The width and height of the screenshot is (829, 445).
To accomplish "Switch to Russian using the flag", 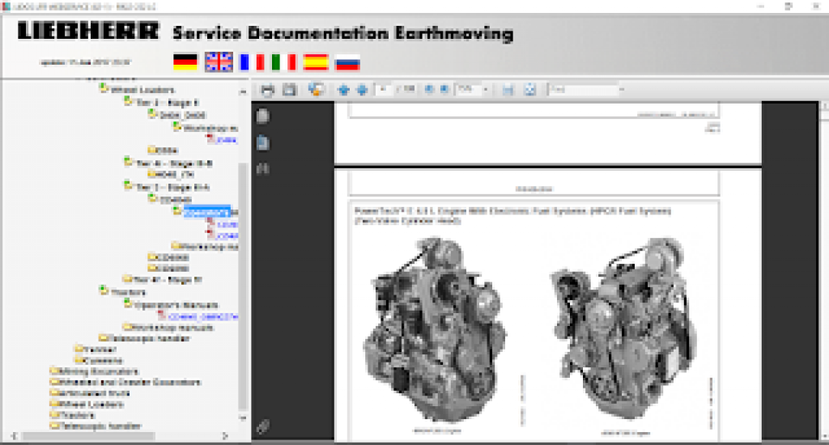I will pyautogui.click(x=348, y=61).
